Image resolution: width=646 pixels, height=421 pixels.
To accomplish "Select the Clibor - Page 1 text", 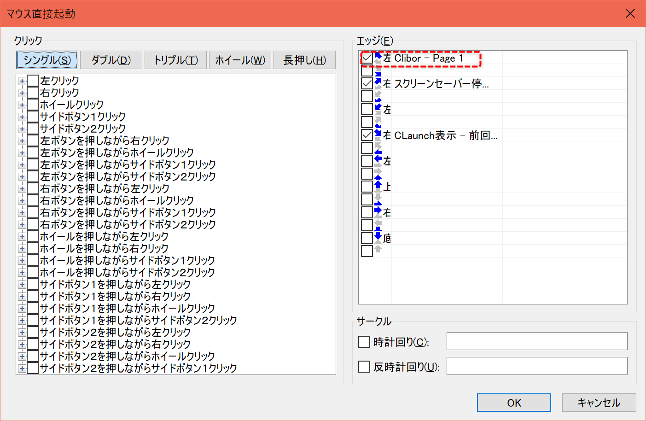I will 429,58.
